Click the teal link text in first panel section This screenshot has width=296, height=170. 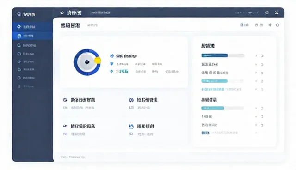213,89
